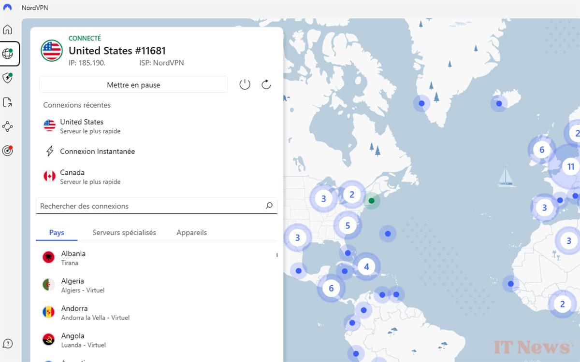
Task: Open the Home icon in the sidebar
Action: click(x=7, y=29)
